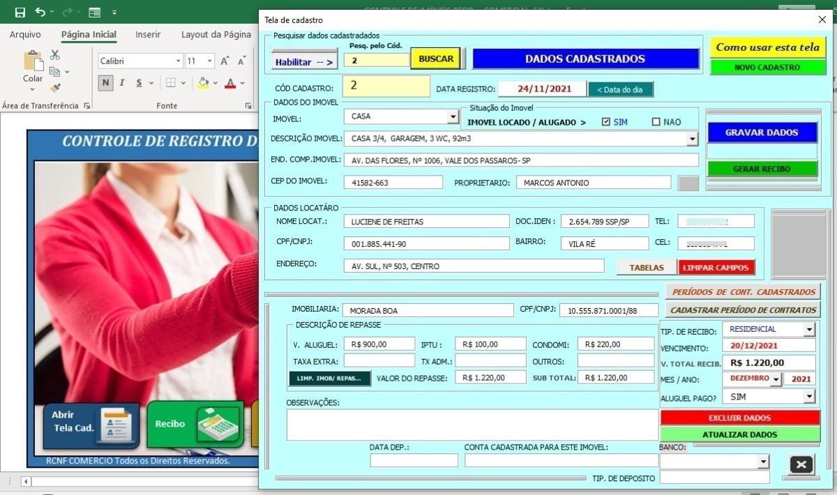Switch to the Página Inicial tab
This screenshot has width=837, height=495.
pyautogui.click(x=89, y=34)
